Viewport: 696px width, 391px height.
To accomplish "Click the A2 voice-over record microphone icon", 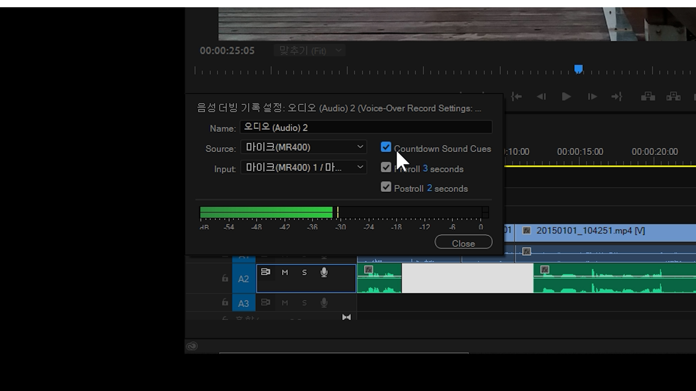I will tap(324, 272).
